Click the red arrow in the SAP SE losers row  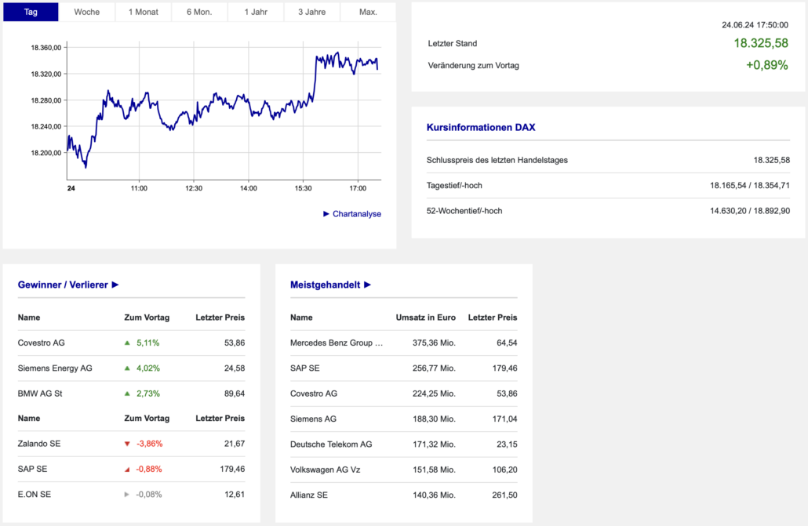tap(127, 470)
